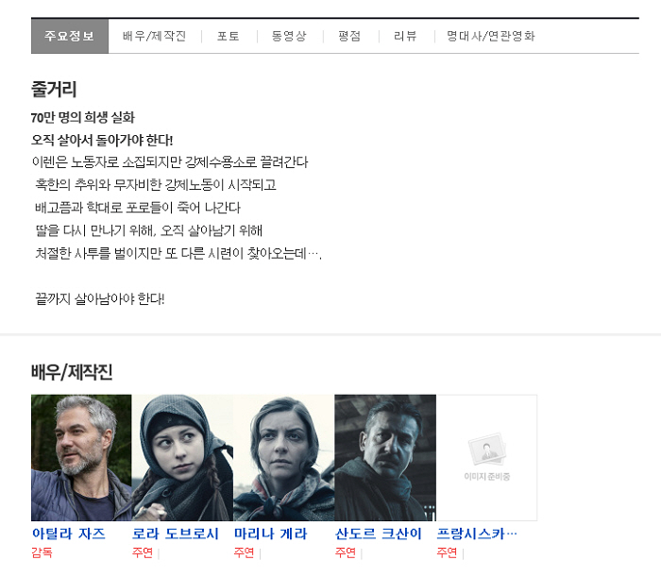The image size is (661, 577).
Task: Click the line starting '배고픔과 학대로'
Action: (x=138, y=208)
